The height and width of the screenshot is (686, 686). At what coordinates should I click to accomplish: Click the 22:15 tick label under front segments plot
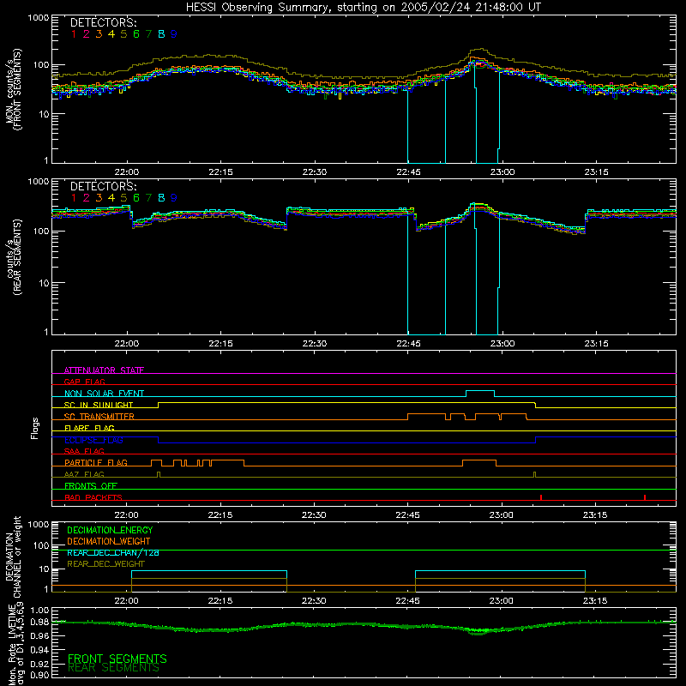[x=220, y=172]
